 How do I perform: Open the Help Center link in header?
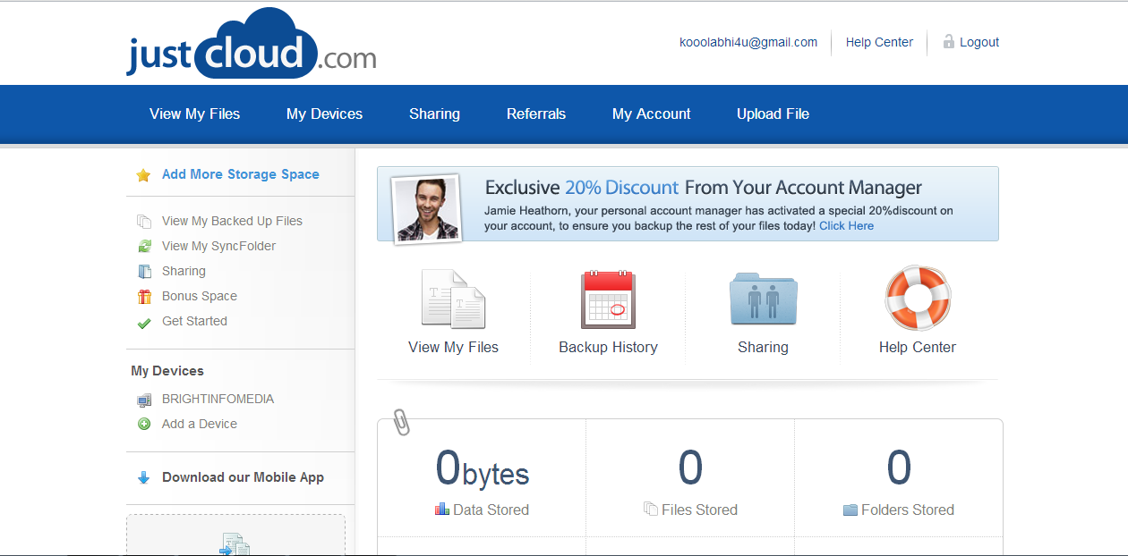[x=879, y=42]
